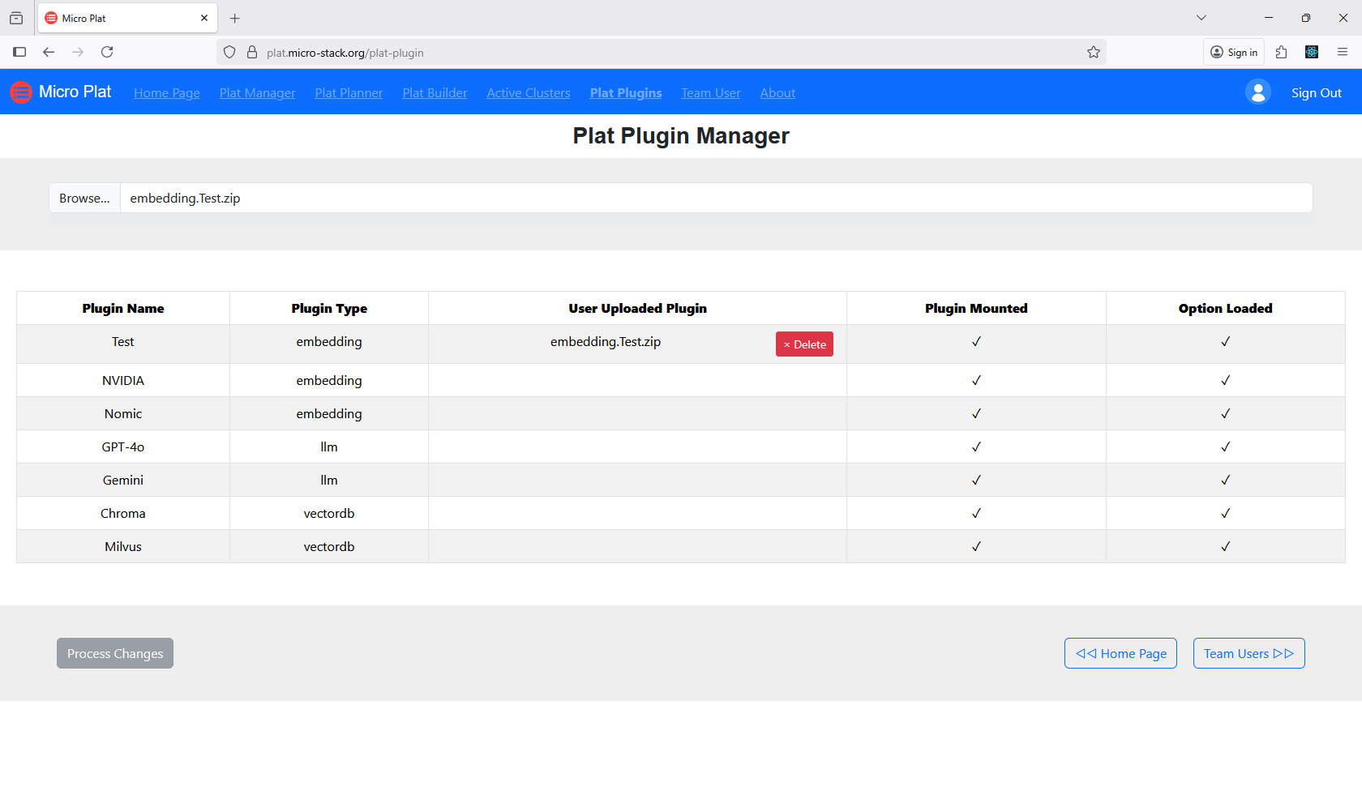This screenshot has width=1362, height=812.
Task: Delete the embedding.Test.zip upload
Action: [803, 344]
